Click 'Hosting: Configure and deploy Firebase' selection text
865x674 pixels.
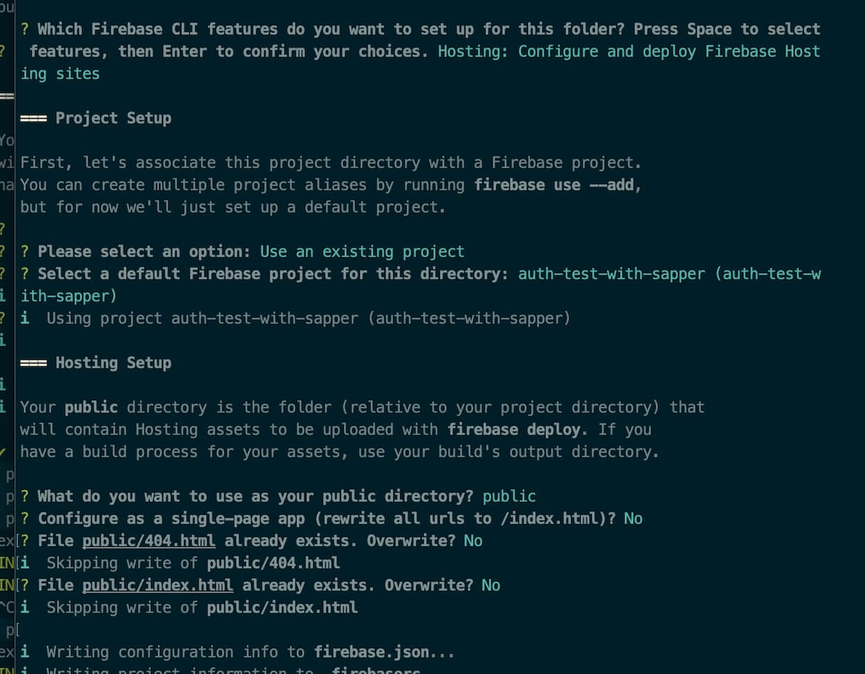(597, 51)
